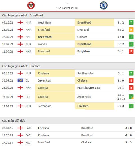Click the orange H badge for Liverpool draw
The width and height of the screenshot is (135, 146).
click(131, 30)
